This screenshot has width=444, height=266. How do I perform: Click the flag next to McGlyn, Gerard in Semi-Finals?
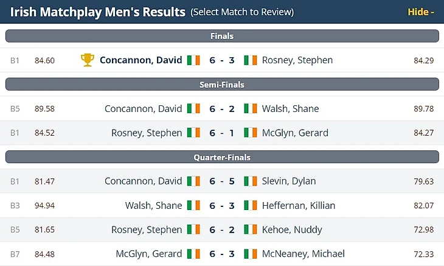[251, 133]
